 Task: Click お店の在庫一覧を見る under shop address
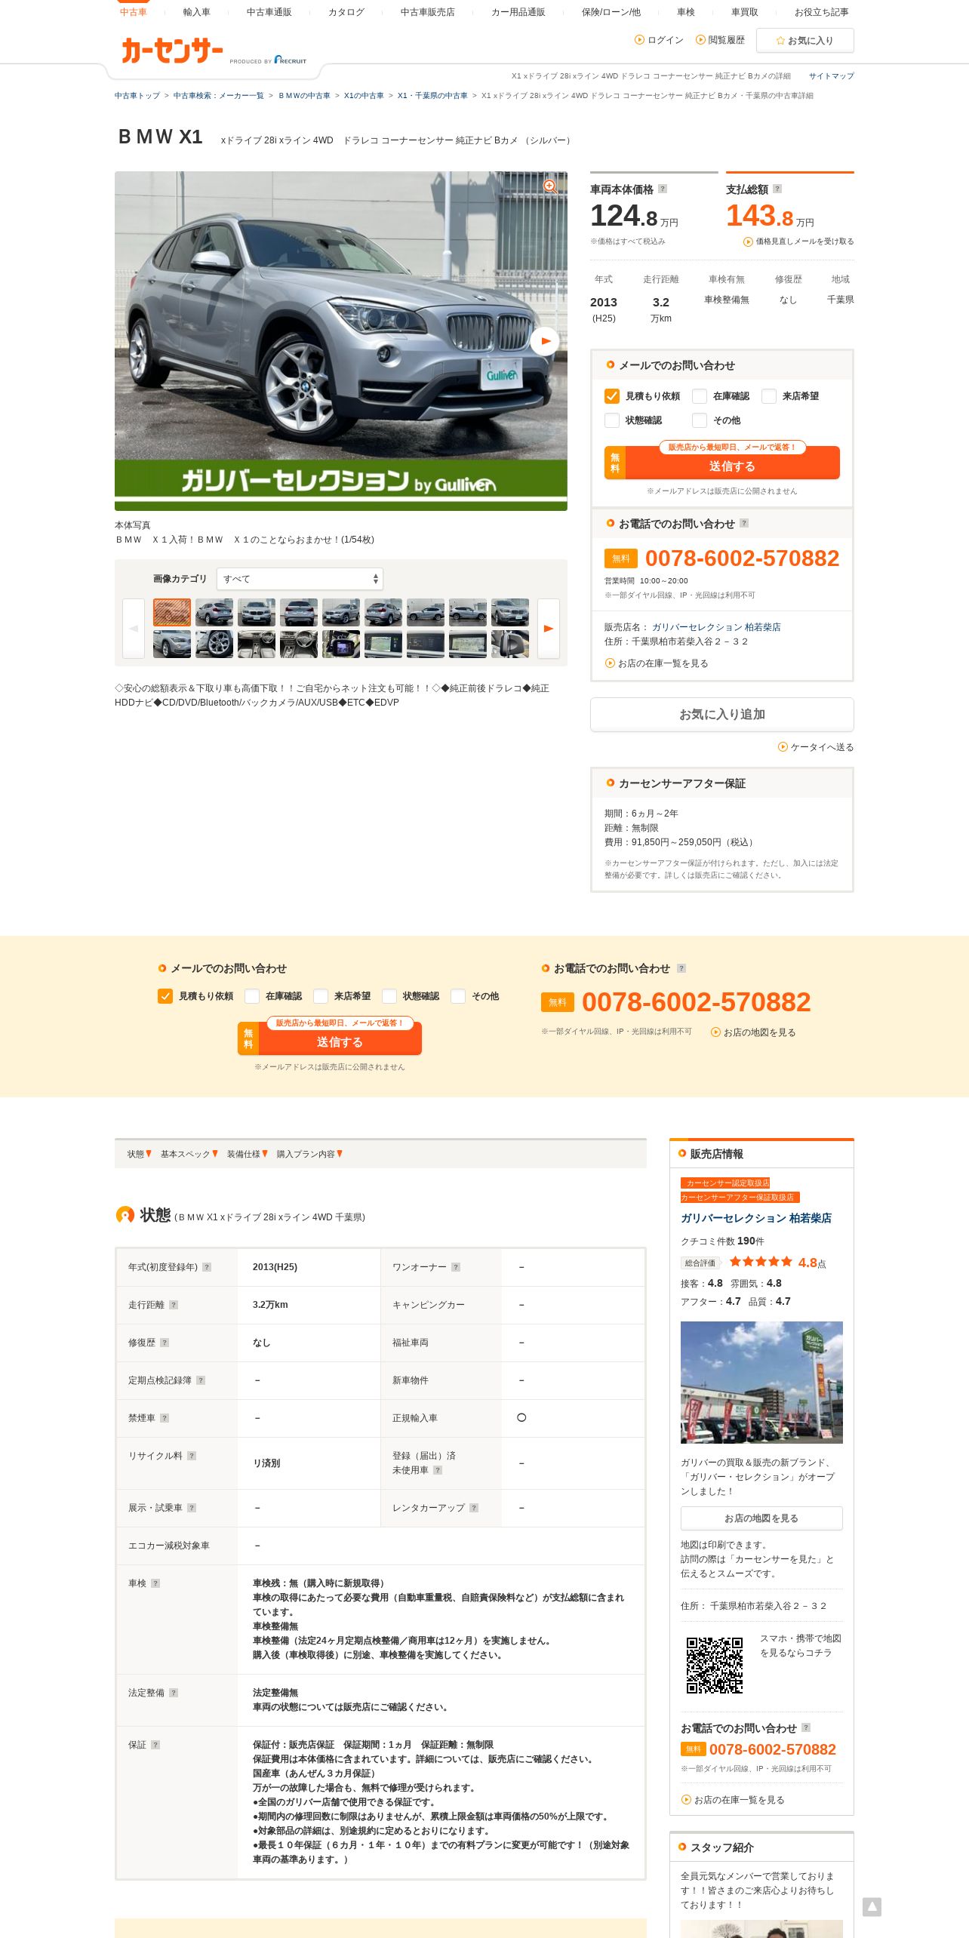tap(657, 663)
